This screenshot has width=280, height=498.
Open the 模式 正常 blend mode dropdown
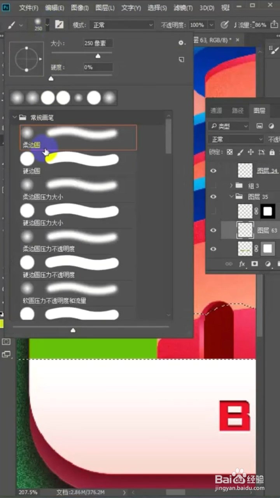tap(122, 25)
